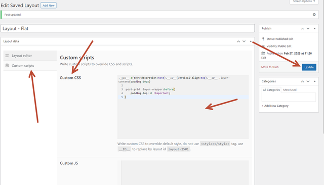This screenshot has height=185, width=324.
Task: Open Screen Options dropdown
Action: pos(304,2)
